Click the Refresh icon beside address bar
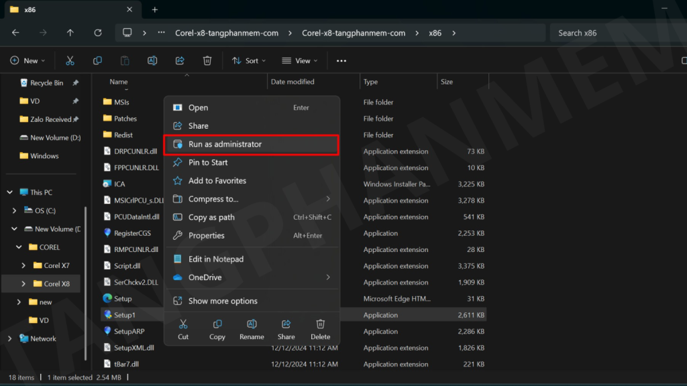 tap(98, 33)
